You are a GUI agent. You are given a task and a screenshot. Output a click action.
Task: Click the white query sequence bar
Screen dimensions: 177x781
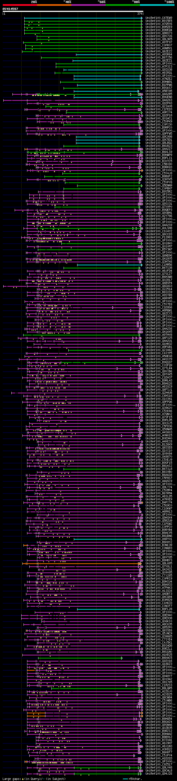point(73,12)
